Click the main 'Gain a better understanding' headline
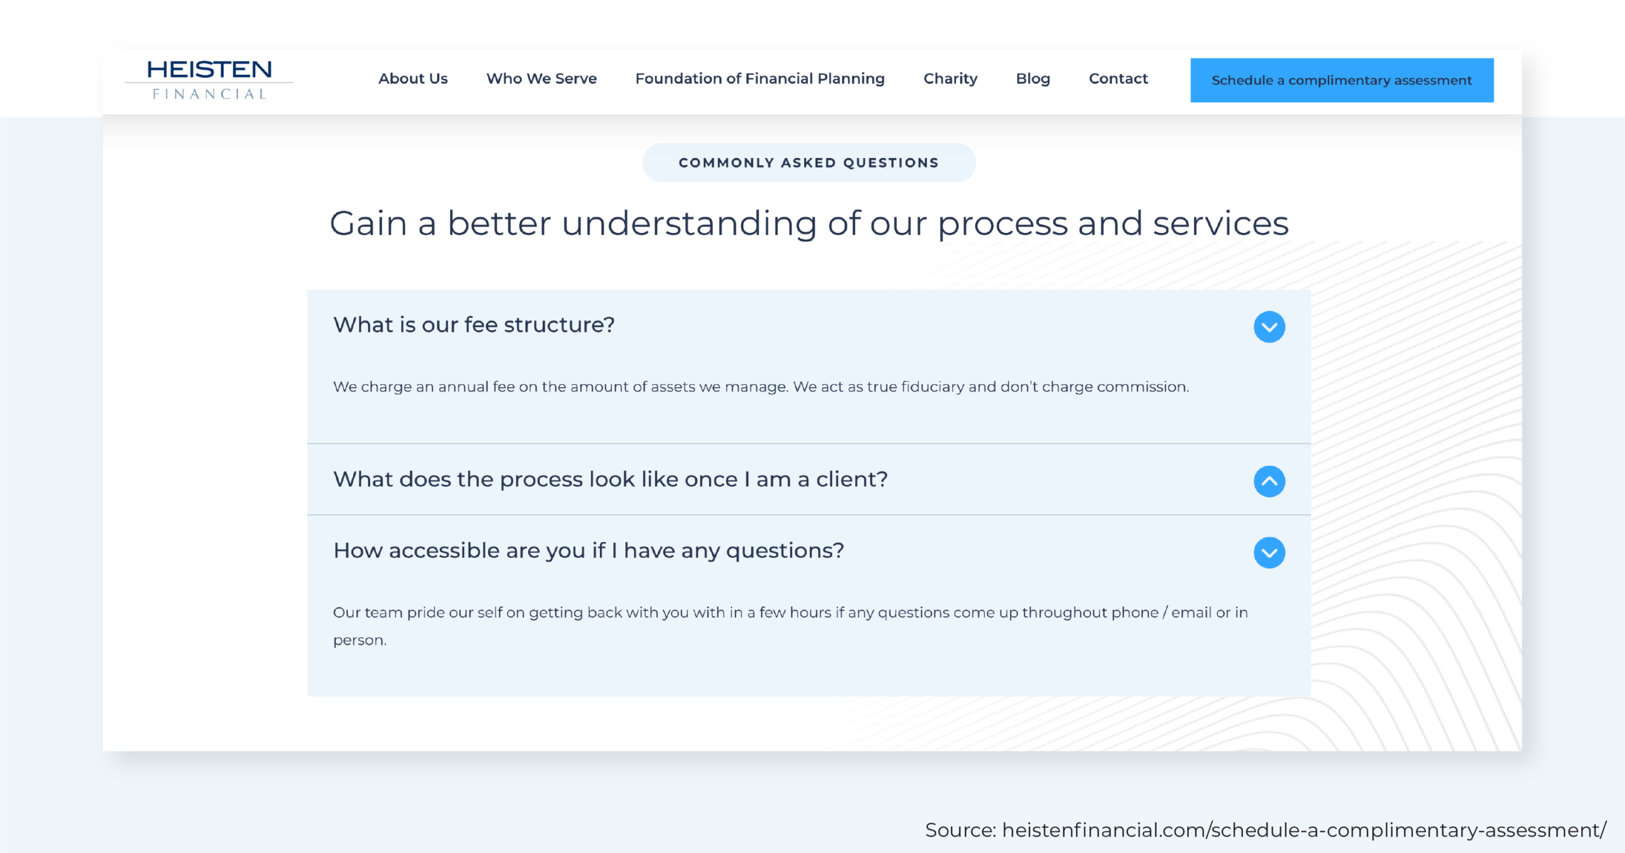Viewport: 1625px width, 853px height. [x=809, y=223]
